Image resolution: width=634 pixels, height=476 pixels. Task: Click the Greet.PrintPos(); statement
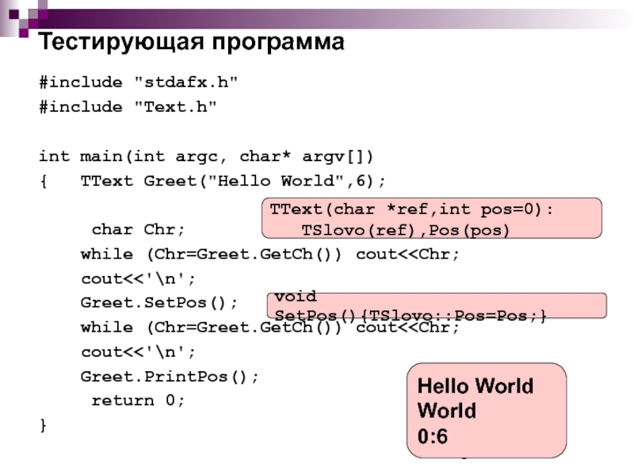pyautogui.click(x=170, y=377)
